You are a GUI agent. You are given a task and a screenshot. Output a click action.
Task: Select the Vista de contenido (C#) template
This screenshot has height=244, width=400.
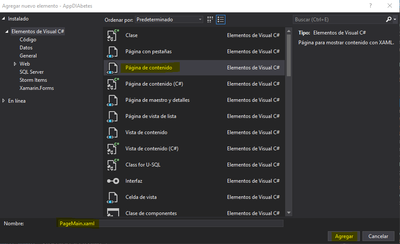pyautogui.click(x=152, y=149)
